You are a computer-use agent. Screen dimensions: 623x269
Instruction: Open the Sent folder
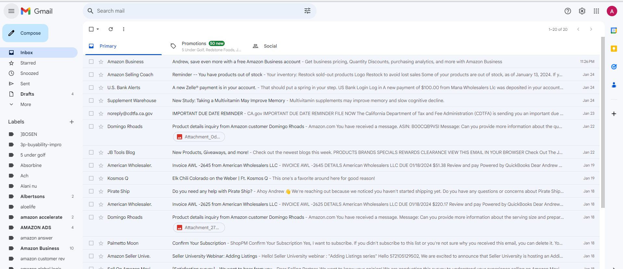pos(39,84)
